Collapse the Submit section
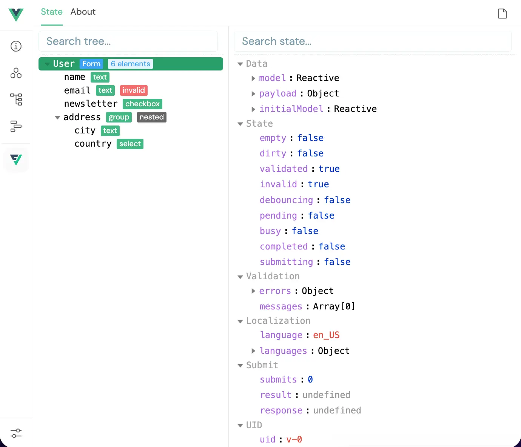This screenshot has height=447, width=521. (x=240, y=366)
